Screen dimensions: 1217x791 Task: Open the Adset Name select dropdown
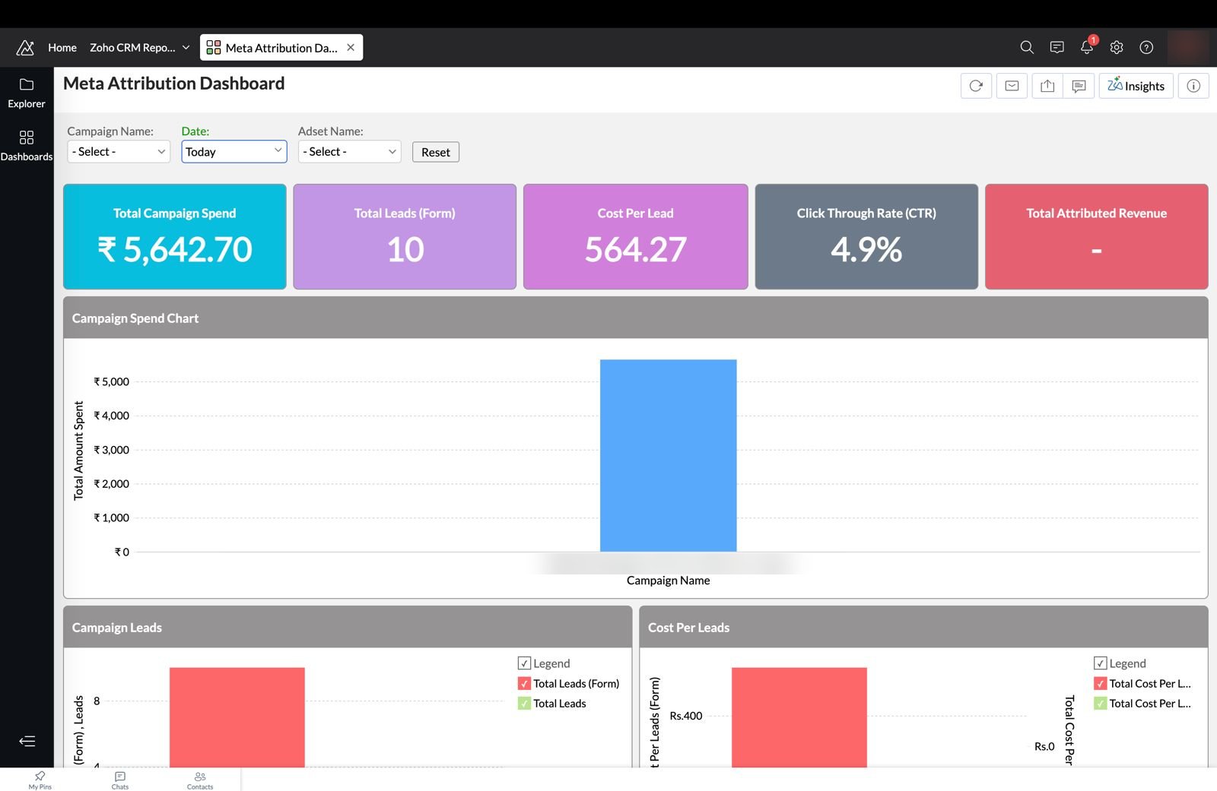350,151
